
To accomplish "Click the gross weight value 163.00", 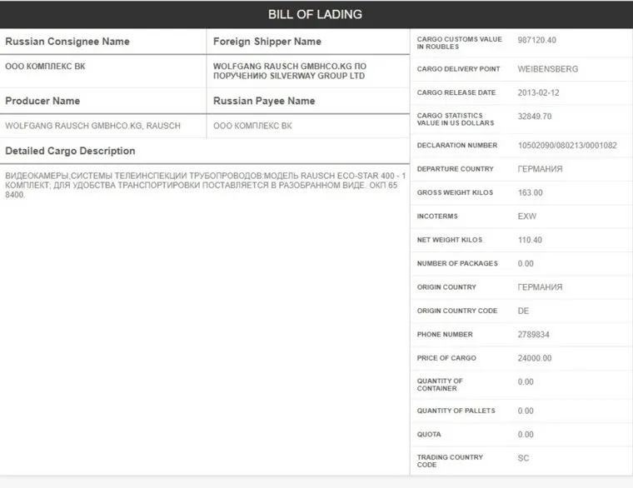I will click(x=530, y=193).
